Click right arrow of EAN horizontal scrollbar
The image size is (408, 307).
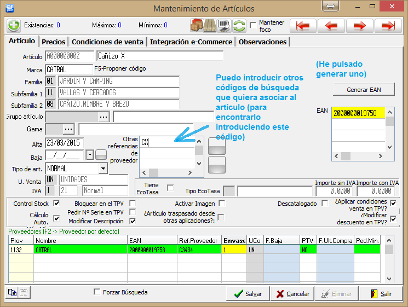(381, 156)
